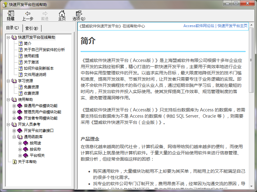Expand the 按名称 tree node
The width and height of the screenshot is (257, 192).
tap(20, 149)
